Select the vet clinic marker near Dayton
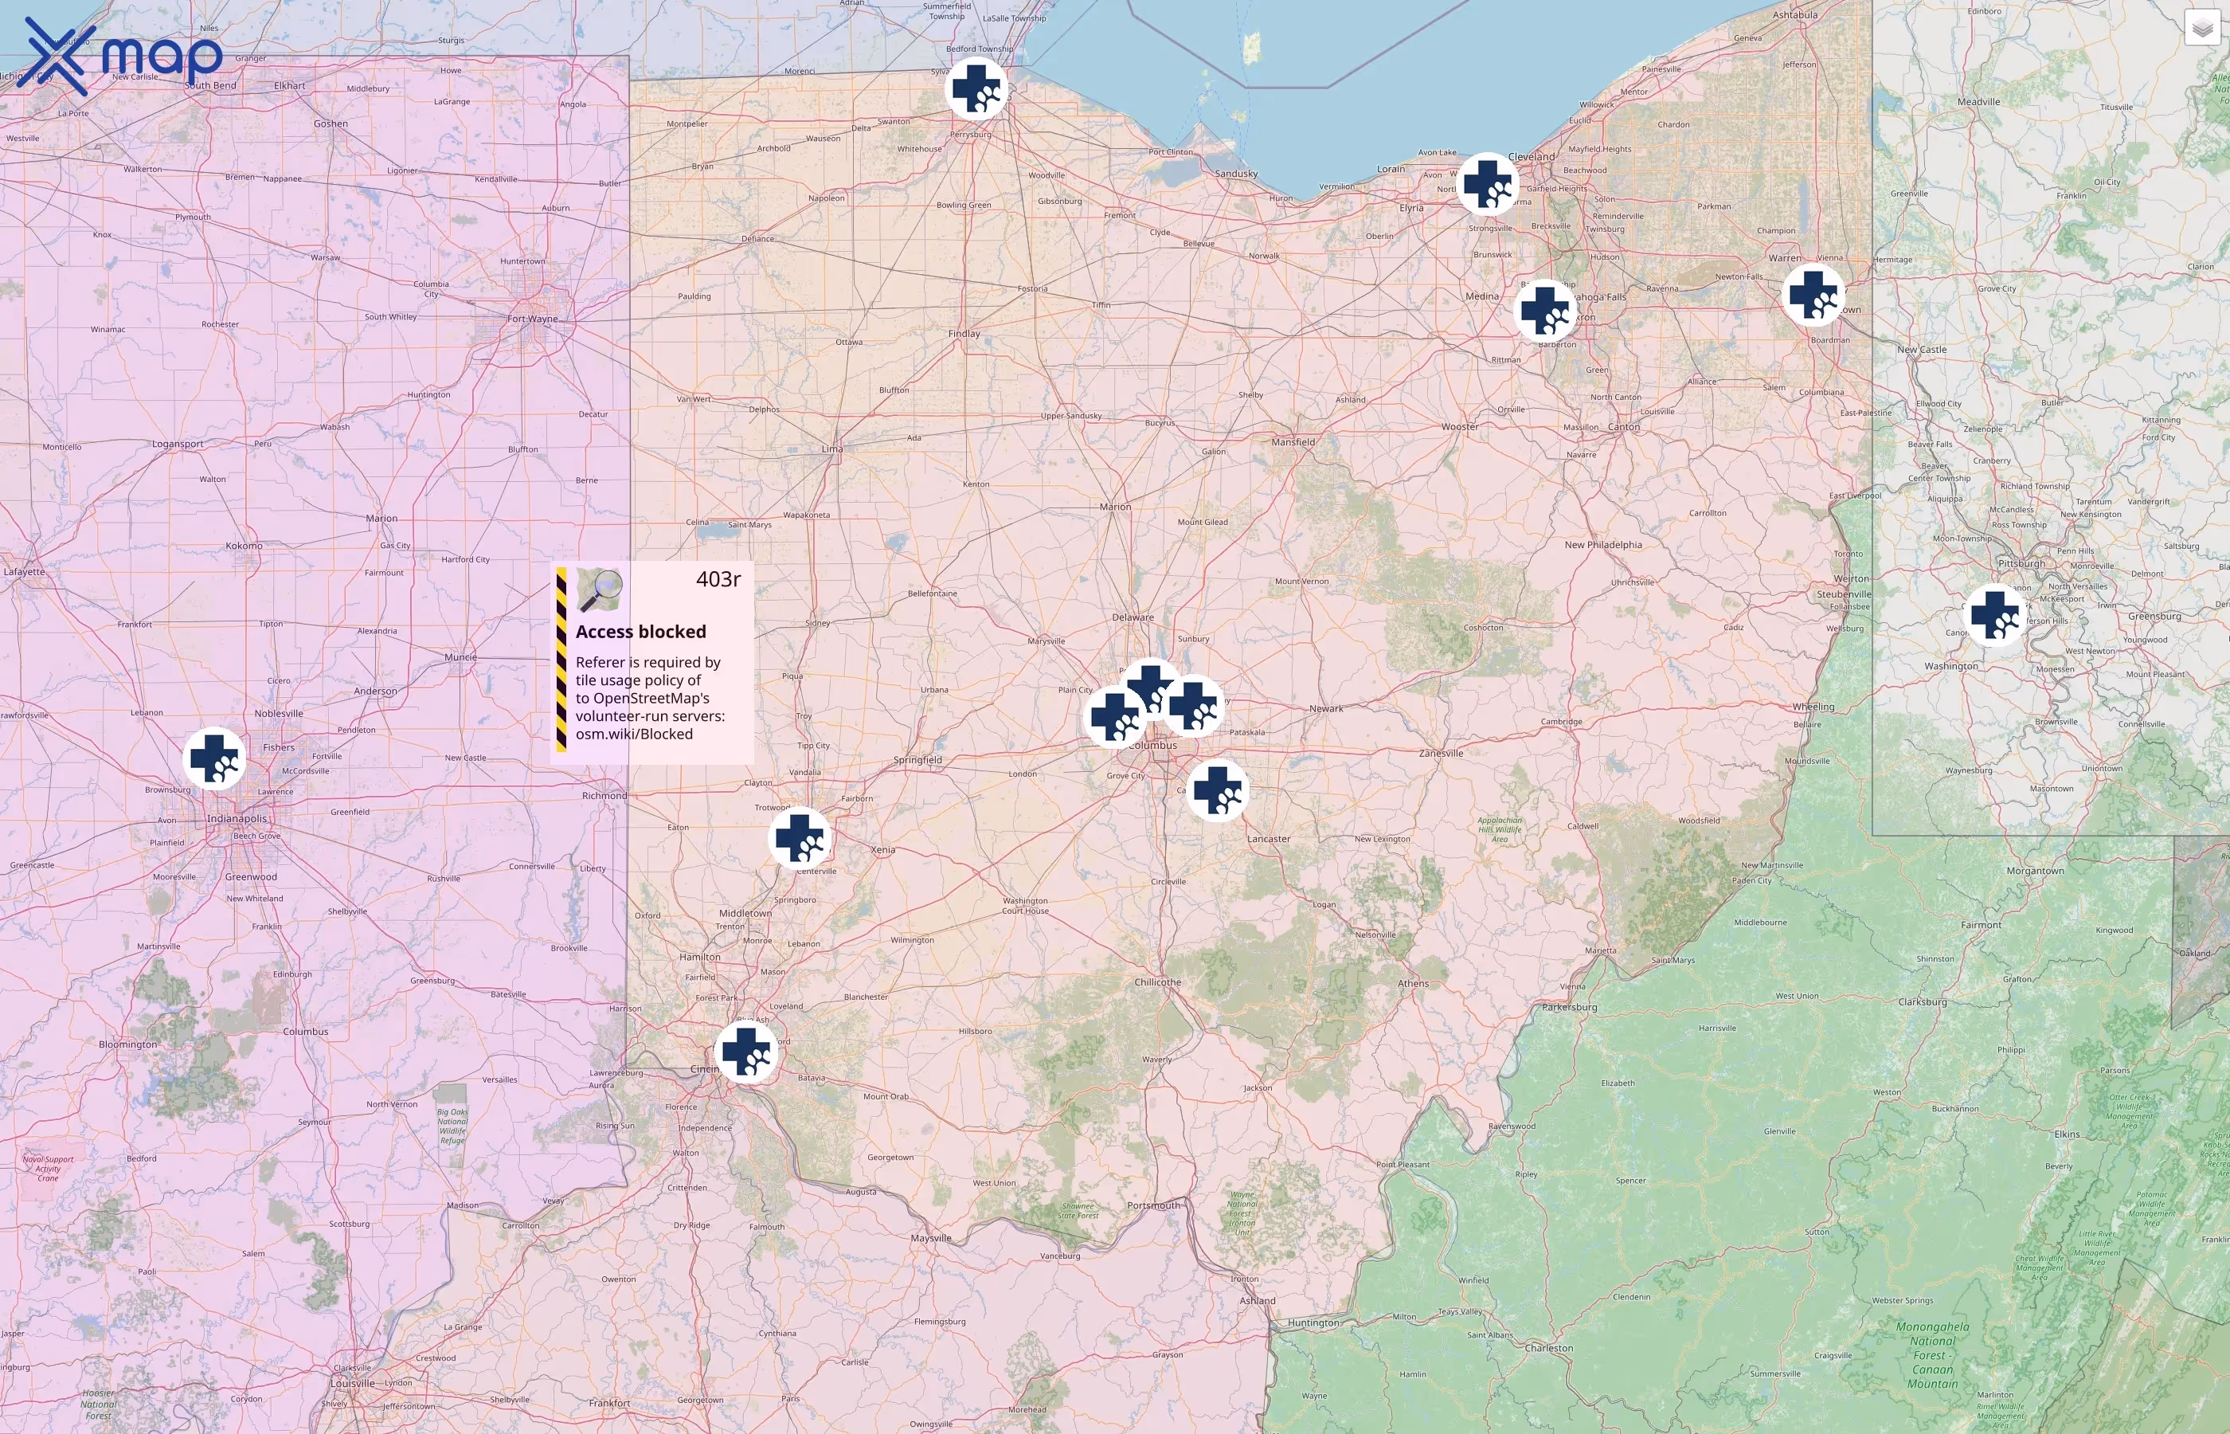 [x=800, y=838]
